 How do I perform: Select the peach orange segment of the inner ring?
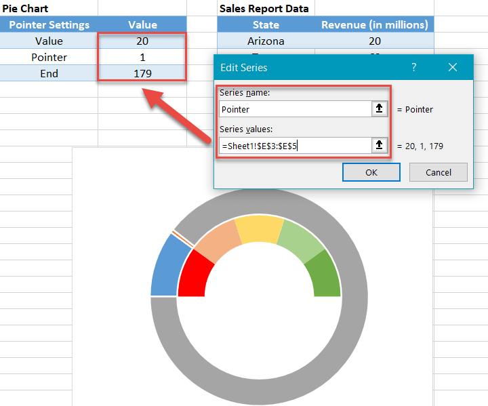220,241
